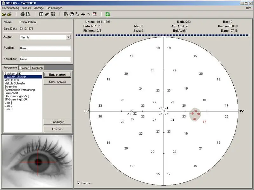Open the Einstellungen menu
This screenshot has width=254, height=190.
pyautogui.click(x=54, y=8)
